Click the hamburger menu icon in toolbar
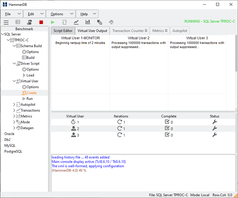This screenshot has width=238, height=198. [6, 22]
